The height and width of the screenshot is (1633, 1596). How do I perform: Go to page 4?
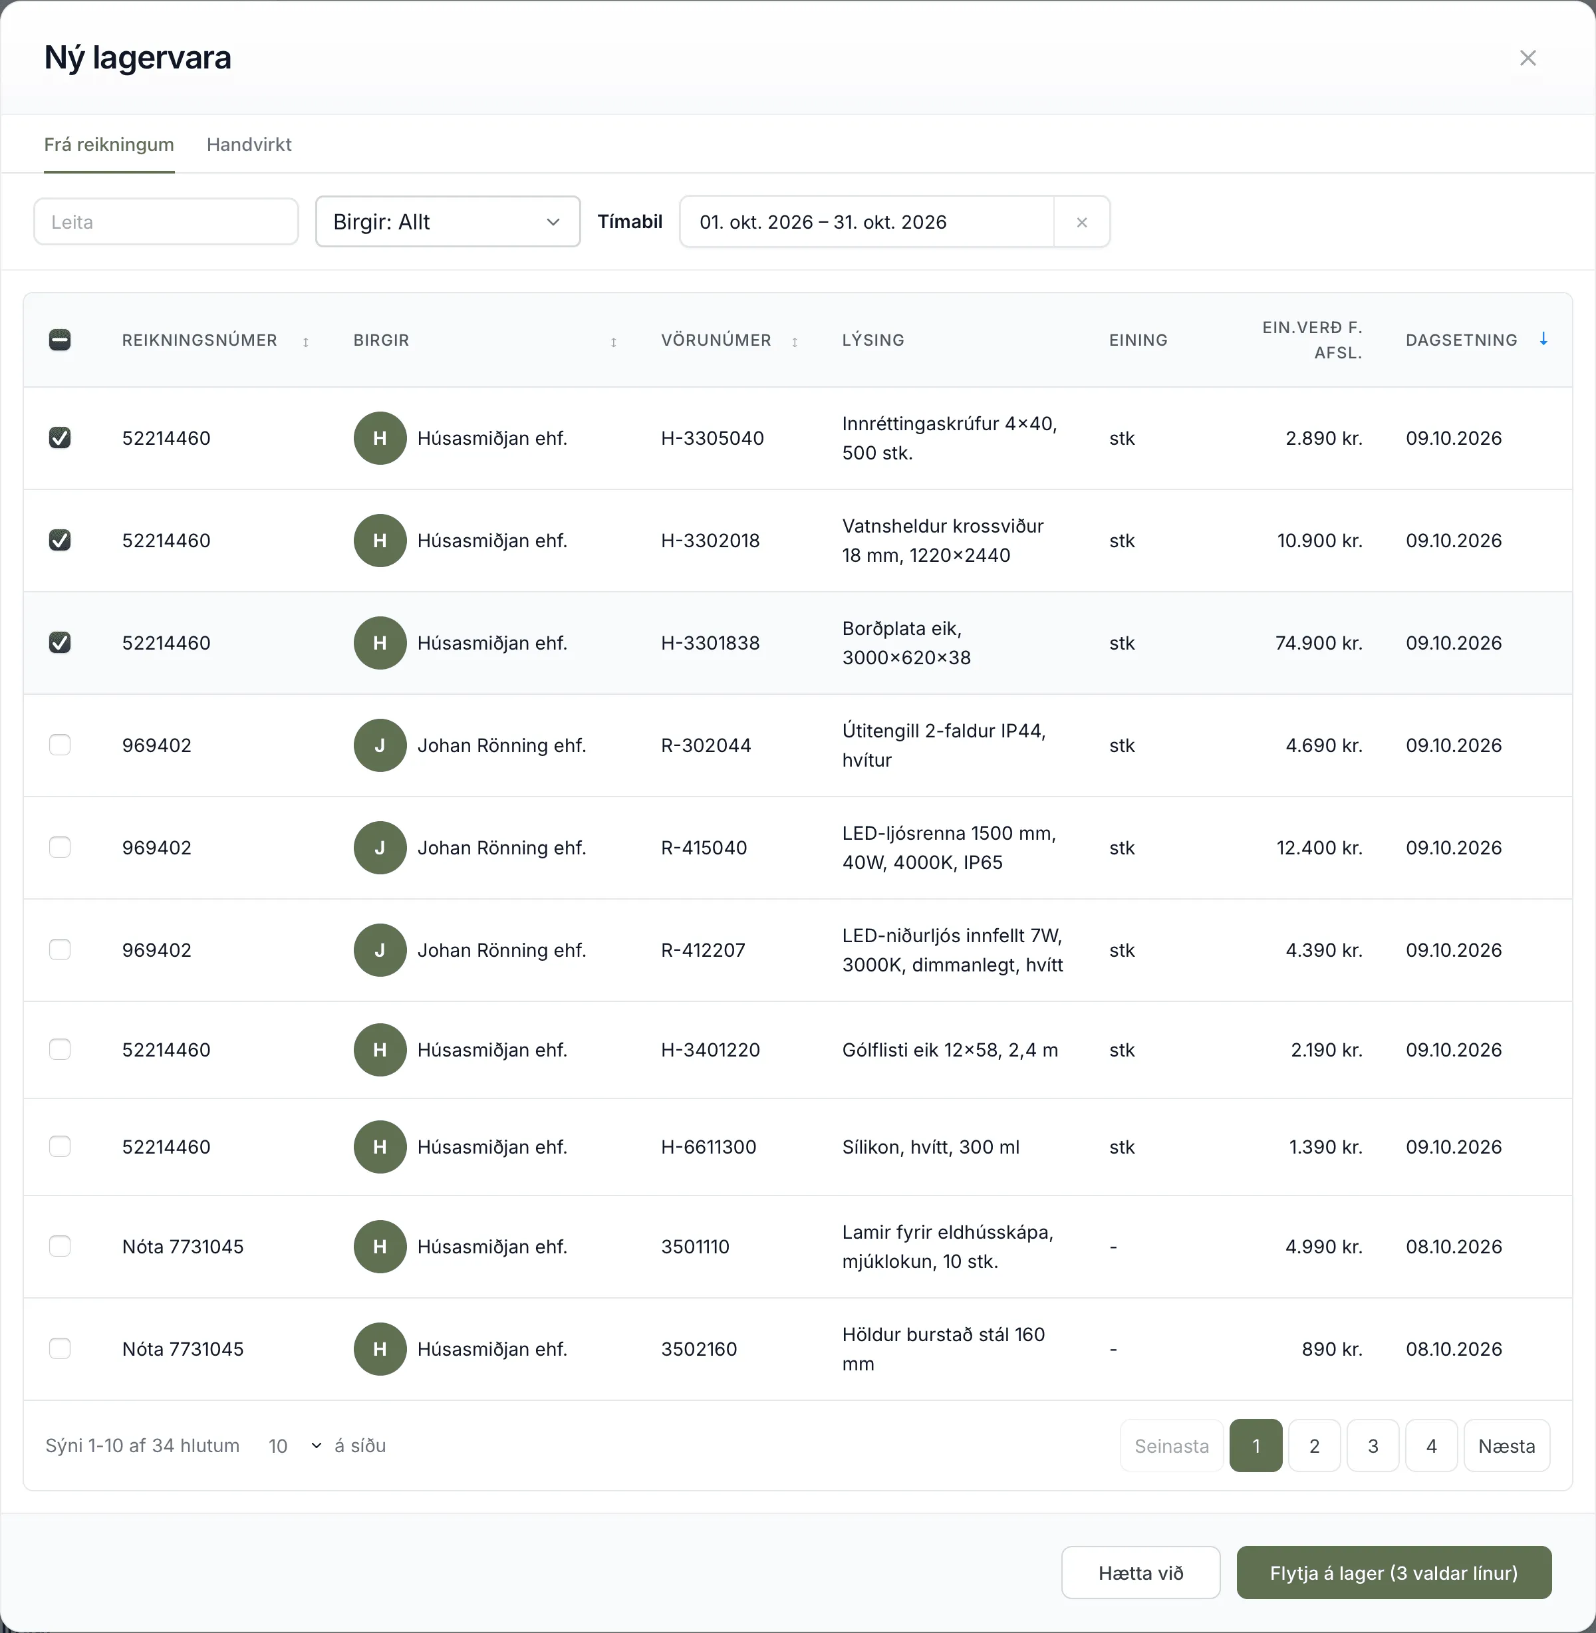1432,1446
